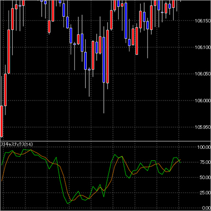Click the 106.100 price axis label

point(203,47)
